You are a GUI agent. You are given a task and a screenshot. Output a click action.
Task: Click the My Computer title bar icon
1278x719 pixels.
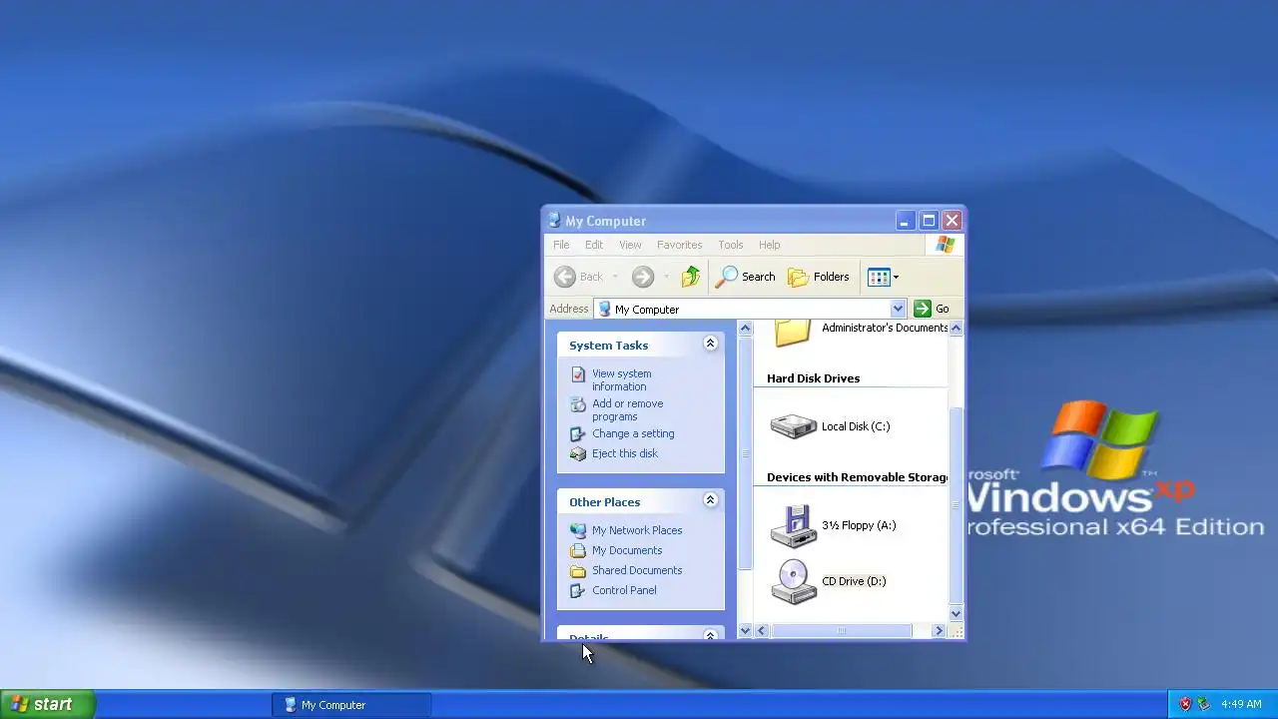[554, 221]
